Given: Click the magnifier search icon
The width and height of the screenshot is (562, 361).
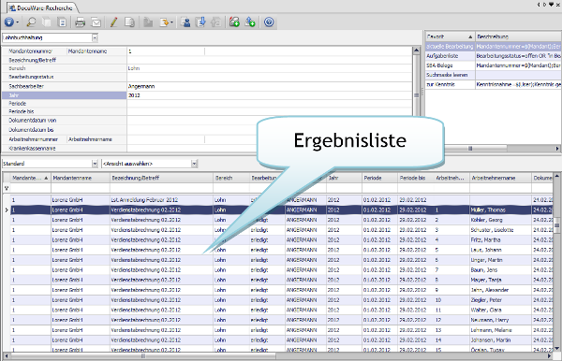Looking at the screenshot, I should (x=32, y=22).
